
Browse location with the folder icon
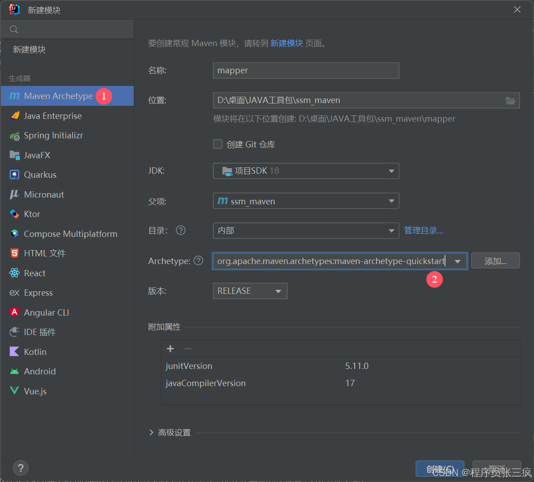point(510,100)
